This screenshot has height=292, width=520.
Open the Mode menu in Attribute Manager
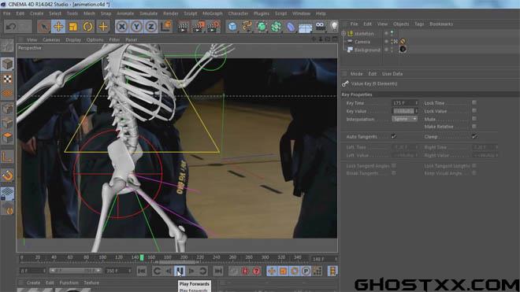coord(356,74)
